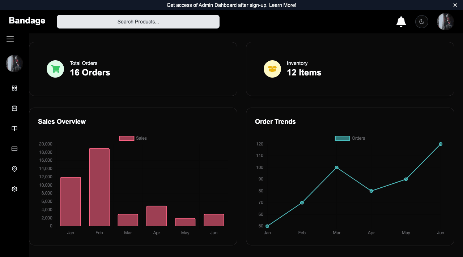
Task: Click the green shopping cart icon on Total Orders
Action: coord(55,69)
